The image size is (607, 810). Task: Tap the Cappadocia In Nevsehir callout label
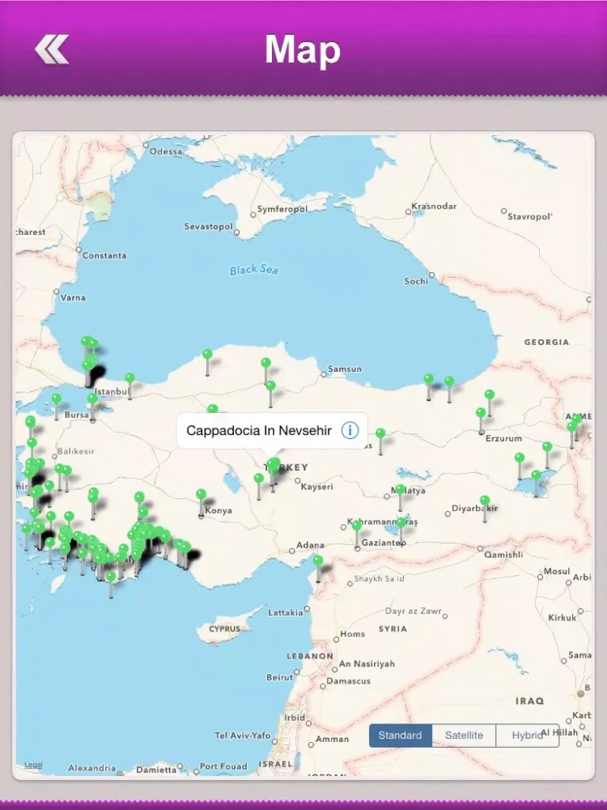click(259, 430)
